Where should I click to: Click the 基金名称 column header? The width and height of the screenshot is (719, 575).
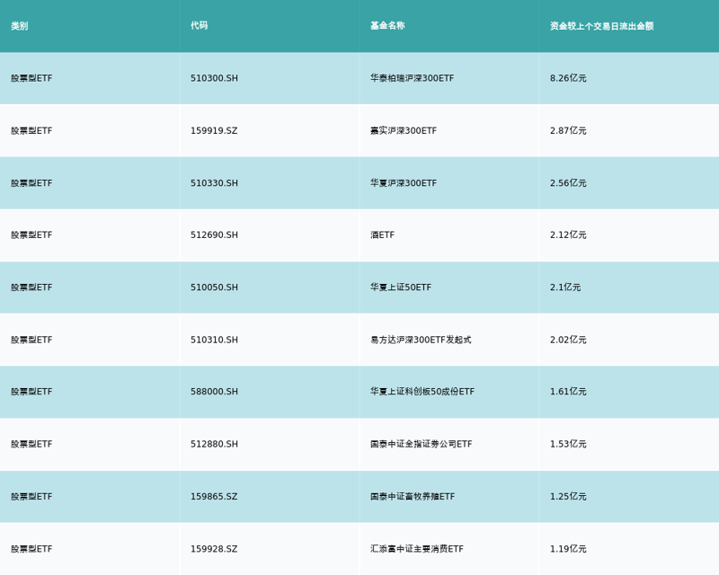coord(387,26)
